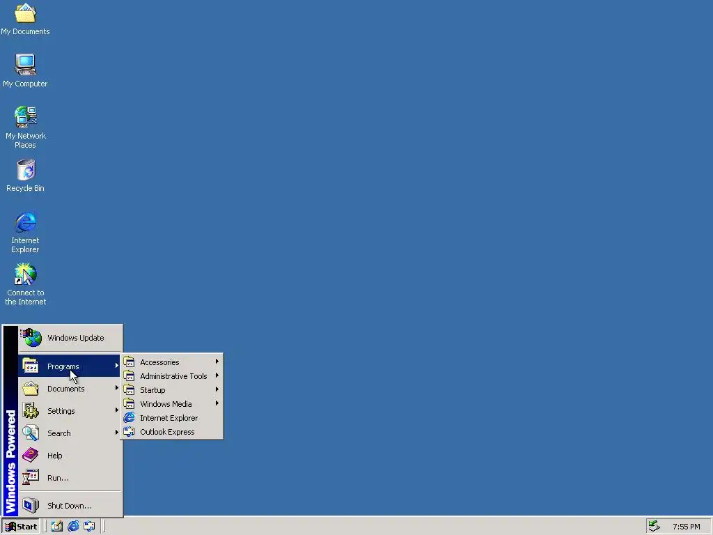Image resolution: width=713 pixels, height=535 pixels.
Task: Click the Settings gear icon in Start menu
Action: coord(31,410)
